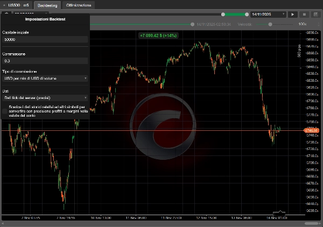The image size is (323, 227).
Task: Click the dot icon on US500 tab
Action: point(4,5)
